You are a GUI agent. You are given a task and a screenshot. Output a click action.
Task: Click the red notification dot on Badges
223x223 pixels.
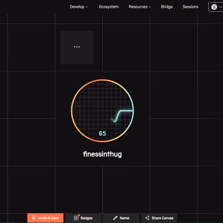(x=79, y=215)
